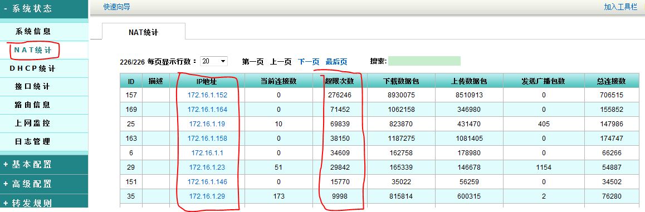This screenshot has height=212, width=645.
Task: Click the current connections value 51
Action: 278,167
